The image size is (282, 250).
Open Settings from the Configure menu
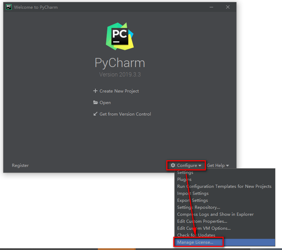pos(185,172)
